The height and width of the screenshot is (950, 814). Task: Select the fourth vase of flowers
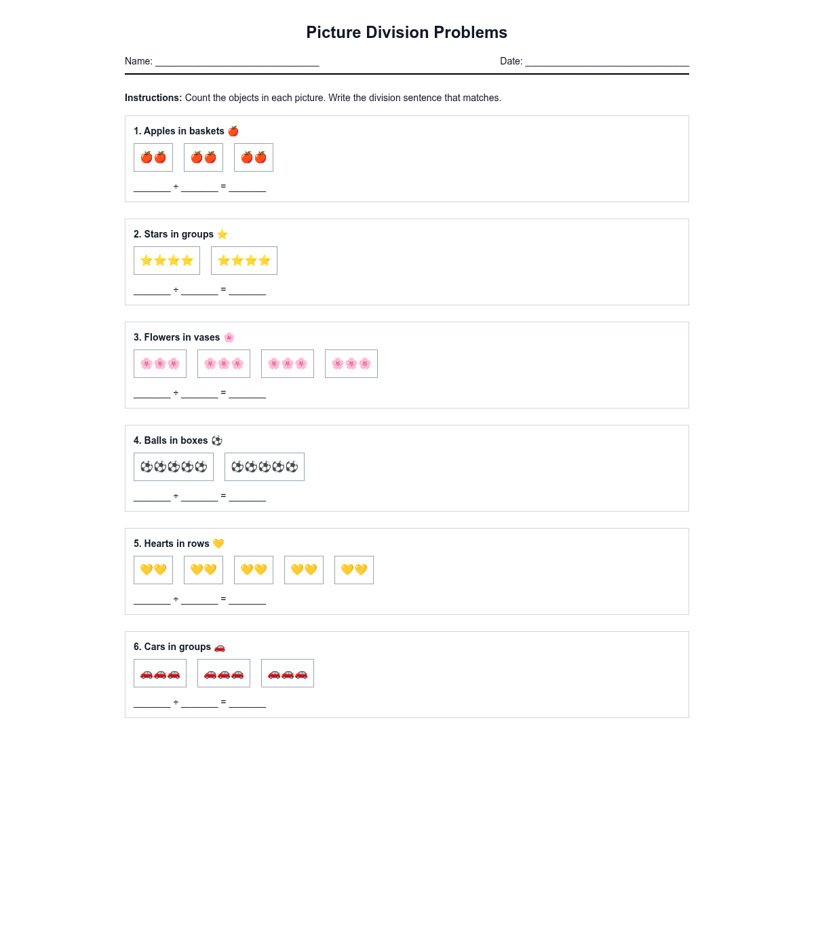[x=351, y=364]
